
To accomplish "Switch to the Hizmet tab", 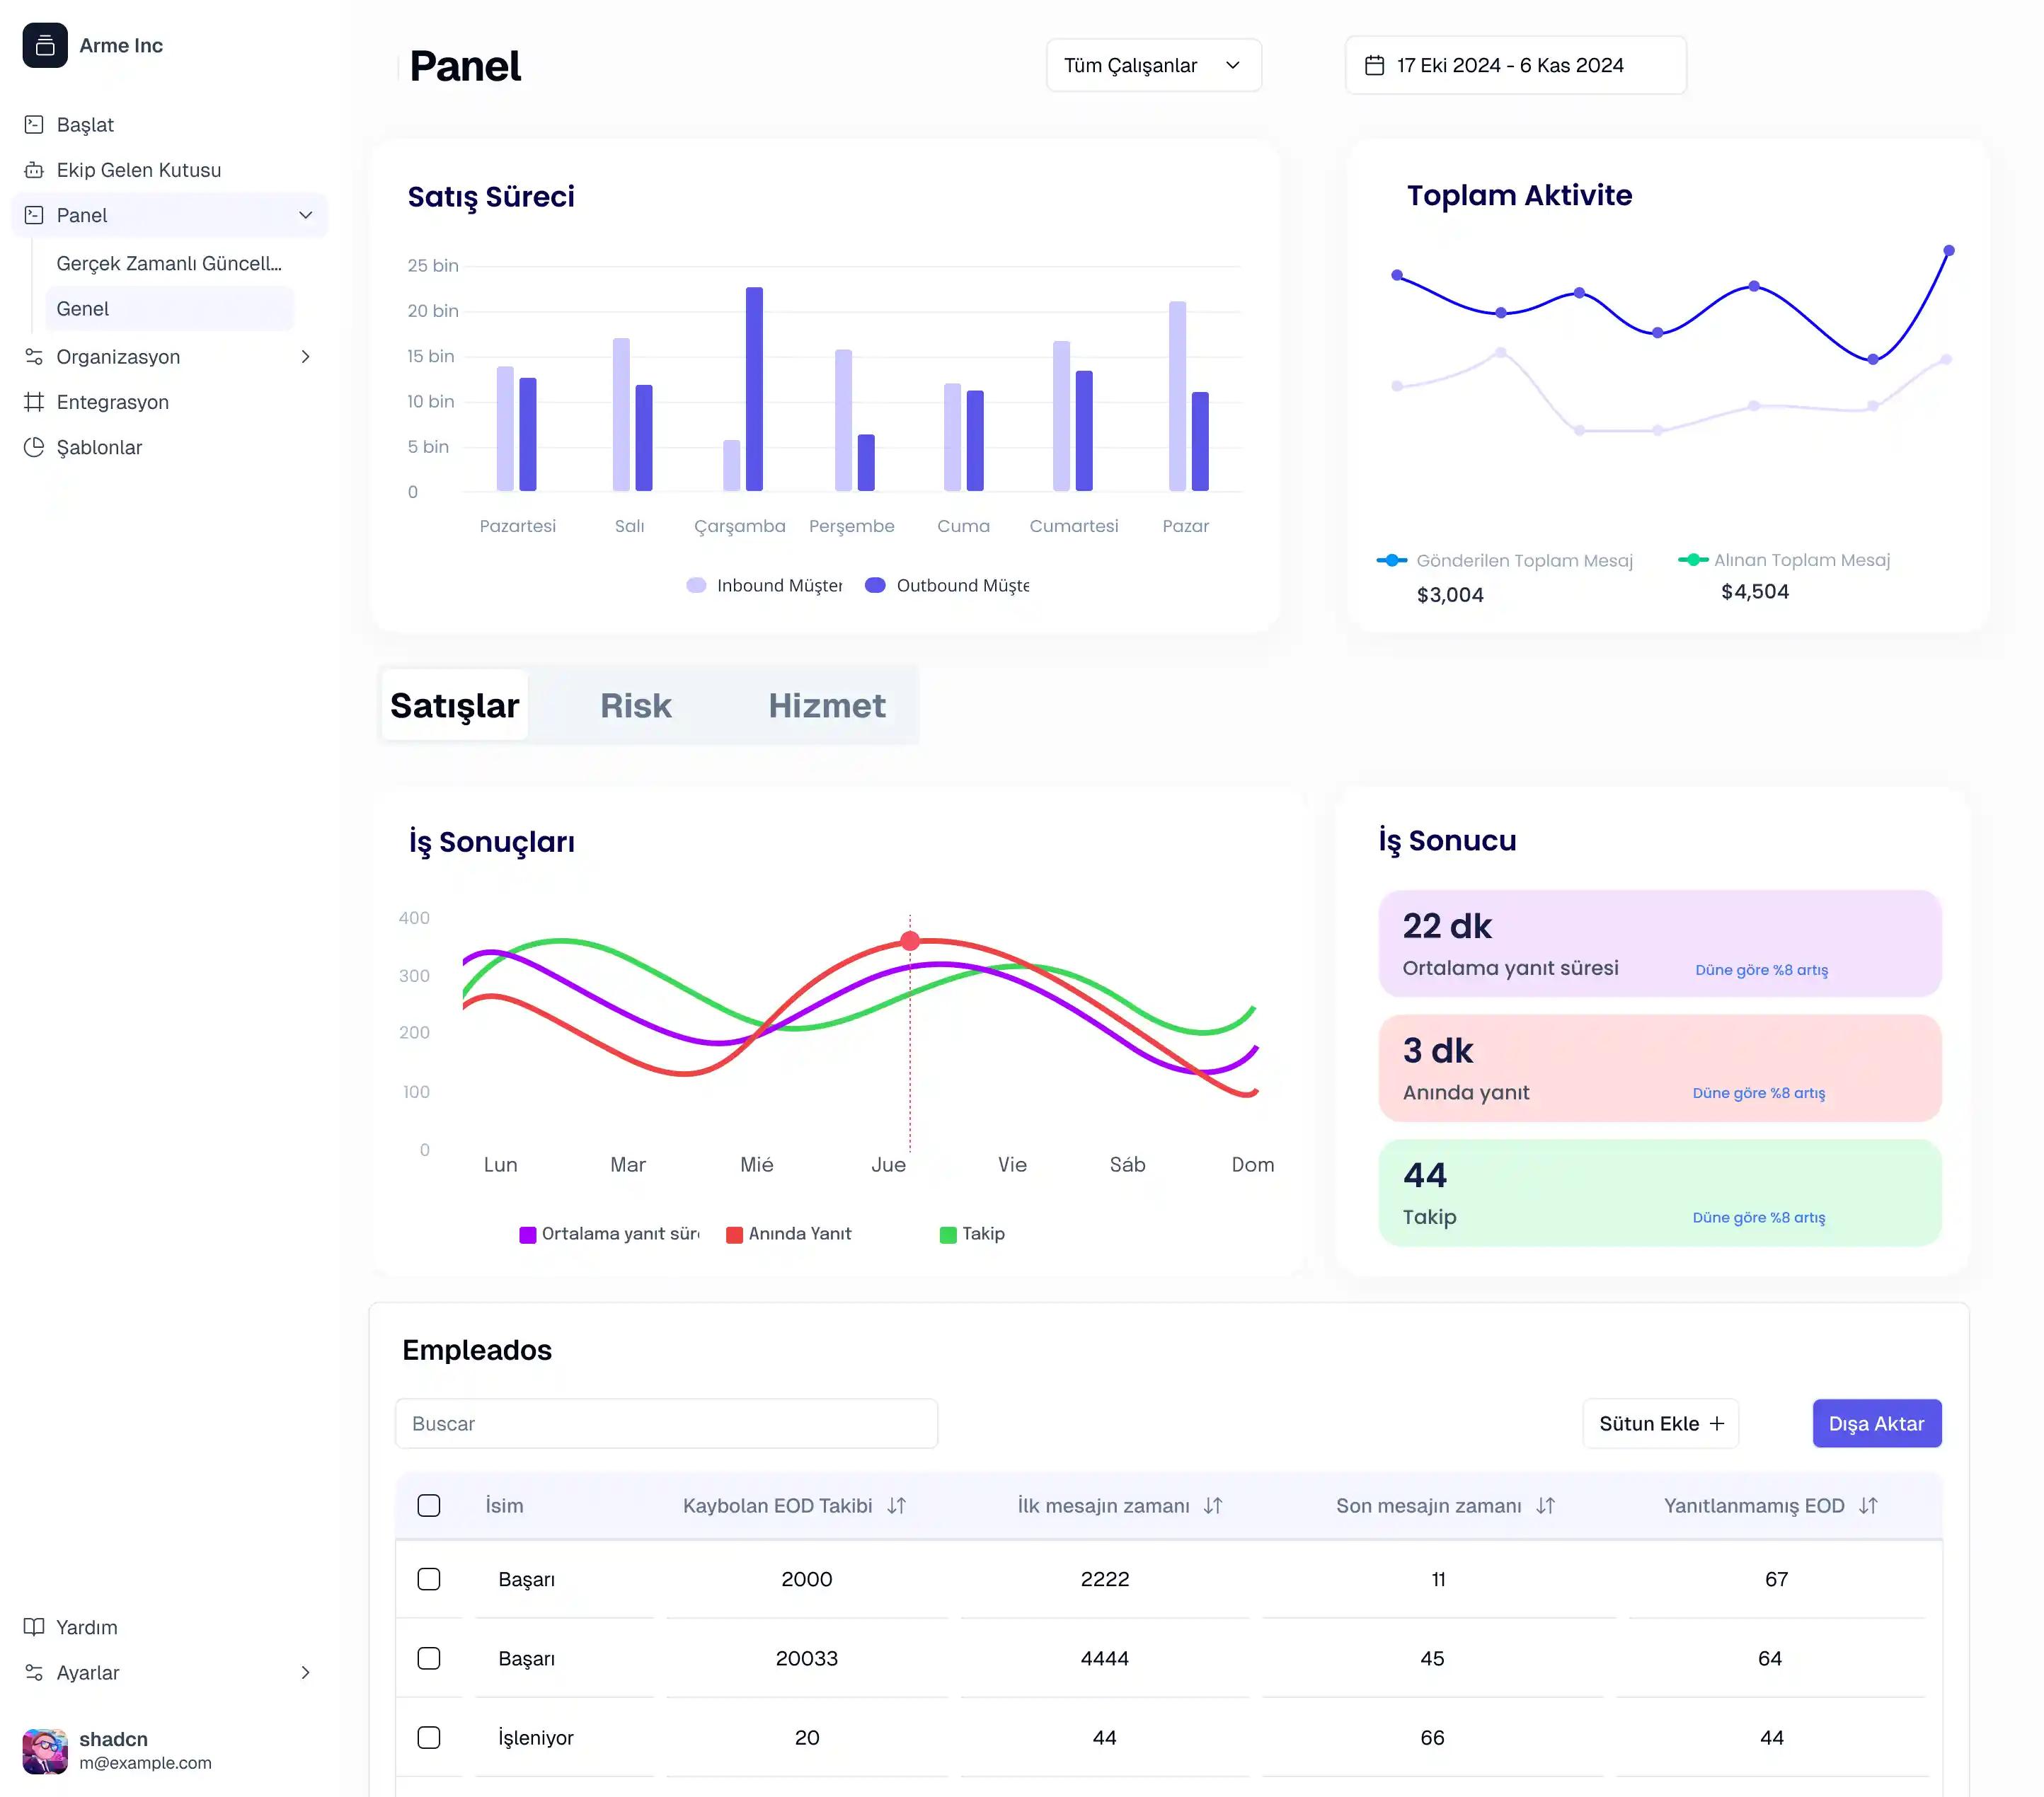I will click(x=826, y=705).
